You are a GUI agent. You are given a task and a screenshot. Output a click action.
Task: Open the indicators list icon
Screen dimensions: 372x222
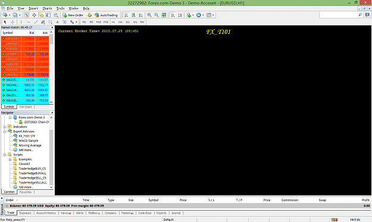tap(189, 15)
